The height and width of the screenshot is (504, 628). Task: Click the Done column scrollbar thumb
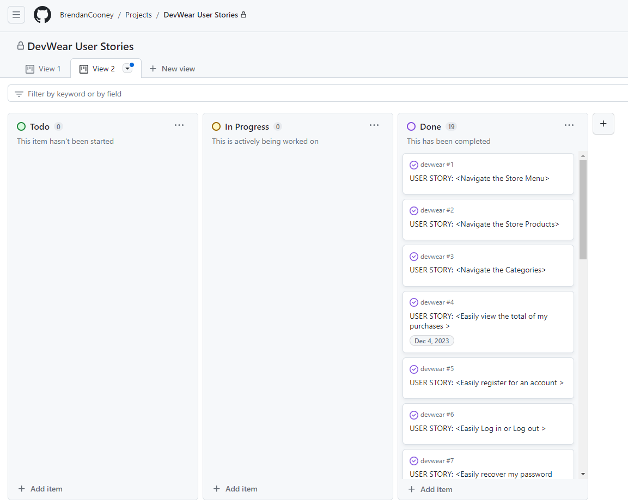point(583,210)
